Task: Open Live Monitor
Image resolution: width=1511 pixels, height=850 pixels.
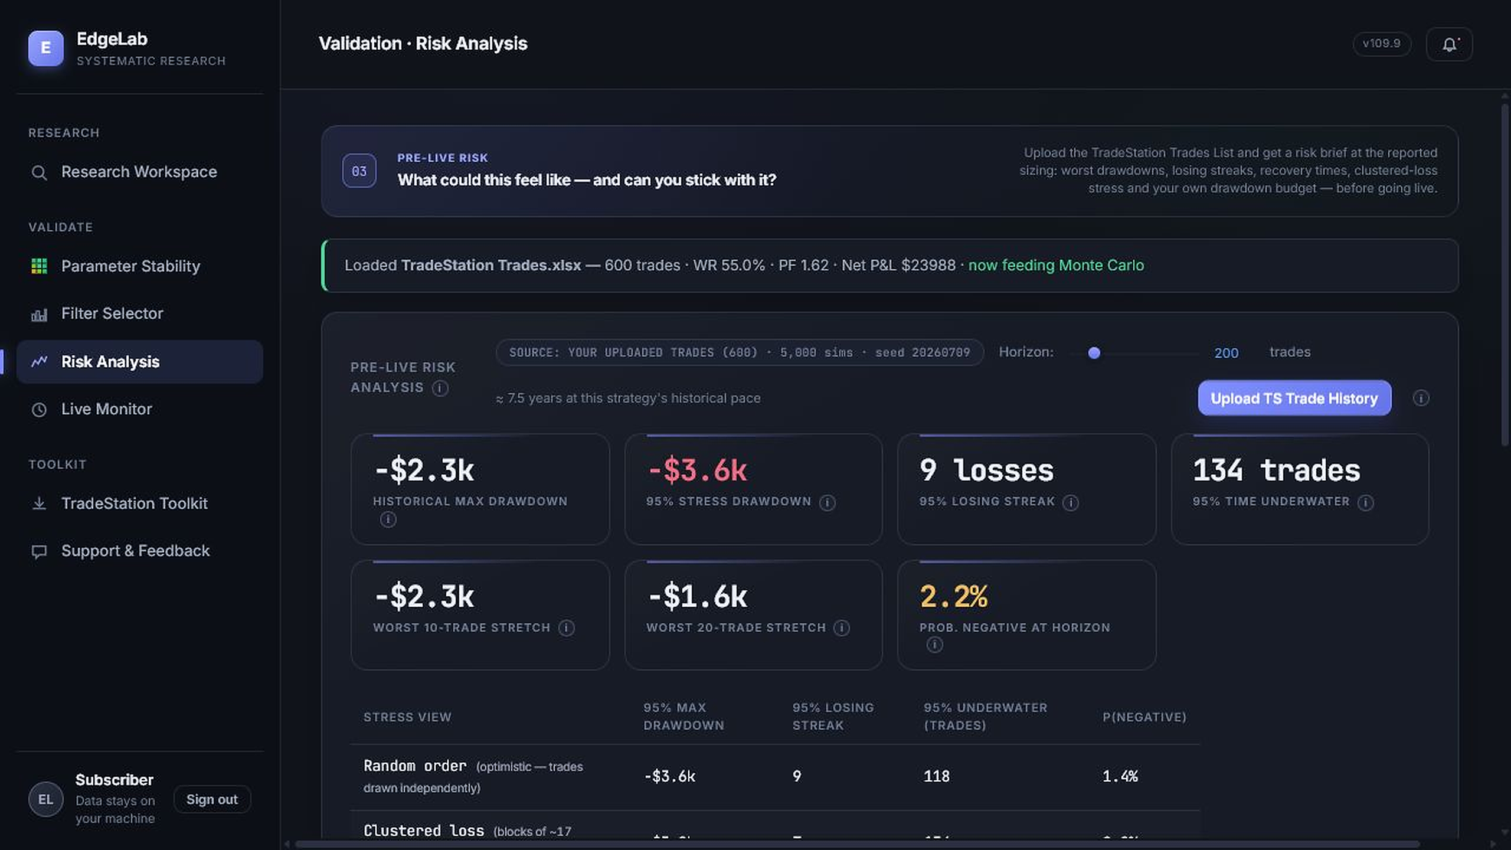Action: click(139, 409)
